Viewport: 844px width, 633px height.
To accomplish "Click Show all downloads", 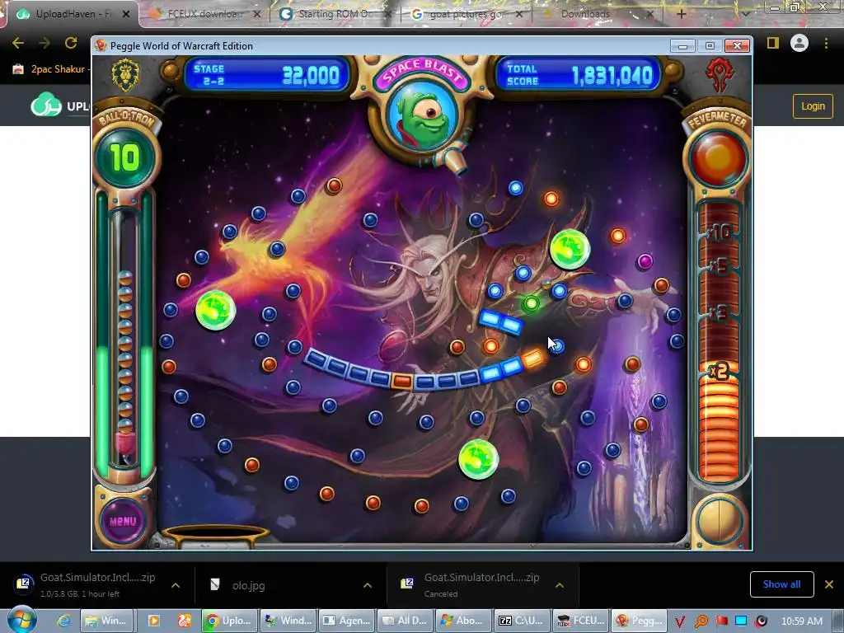I will 781,584.
